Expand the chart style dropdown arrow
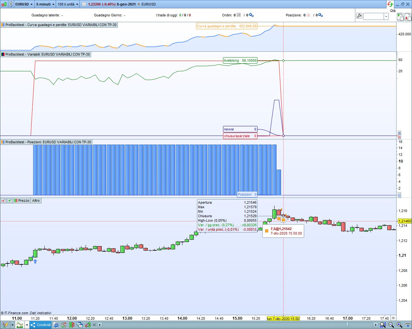 coord(27,325)
